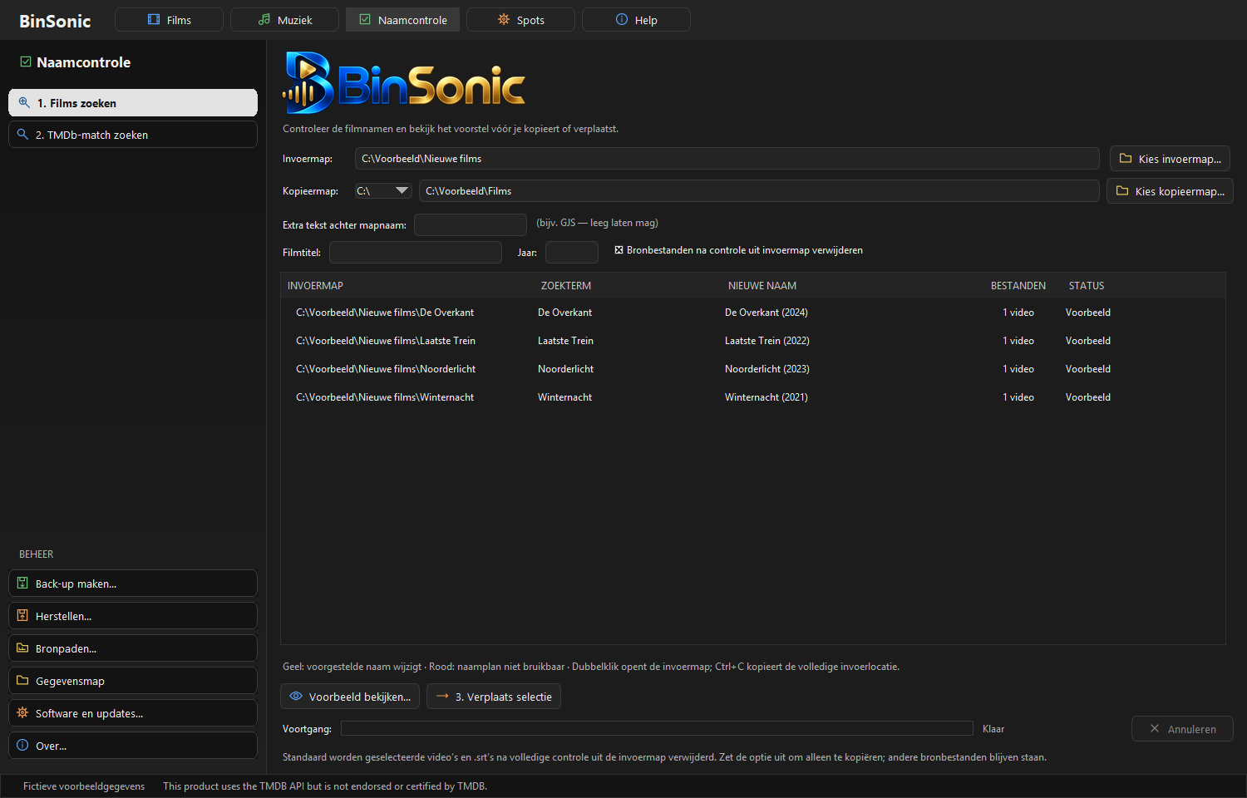The height and width of the screenshot is (798, 1247).
Task: Open Software en updates
Action: (x=133, y=713)
